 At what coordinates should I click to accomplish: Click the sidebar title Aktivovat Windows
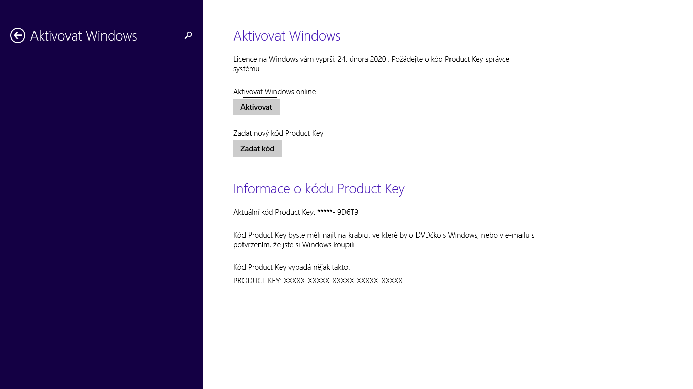click(84, 36)
